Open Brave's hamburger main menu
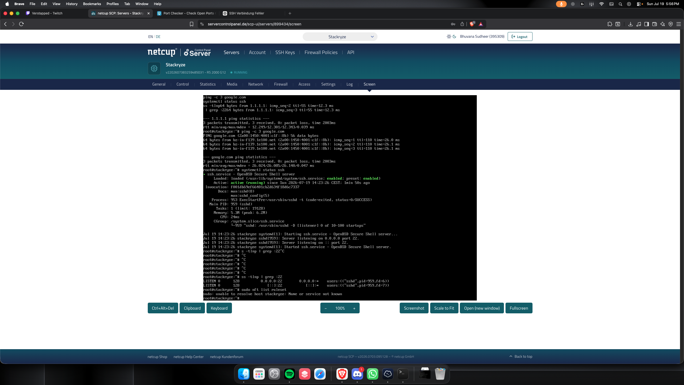Viewport: 684px width, 385px height. (x=679, y=24)
